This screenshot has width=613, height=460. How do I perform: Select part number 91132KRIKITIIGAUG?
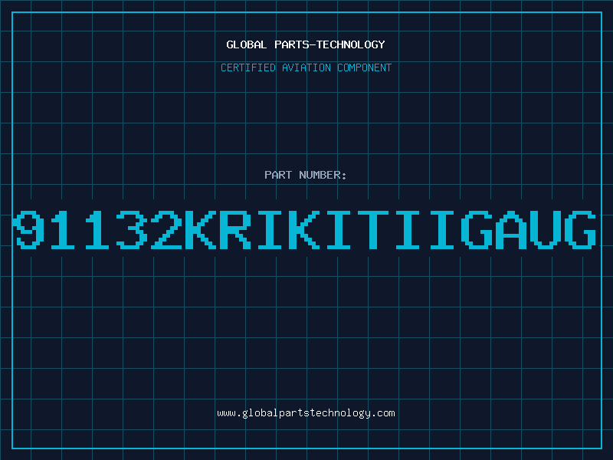(x=305, y=229)
